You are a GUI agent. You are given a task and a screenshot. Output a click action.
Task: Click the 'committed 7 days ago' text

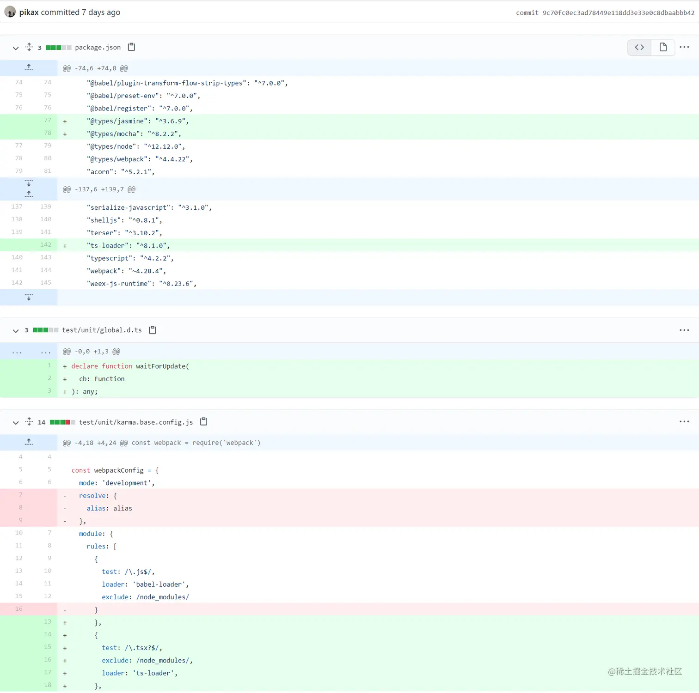[80, 12]
